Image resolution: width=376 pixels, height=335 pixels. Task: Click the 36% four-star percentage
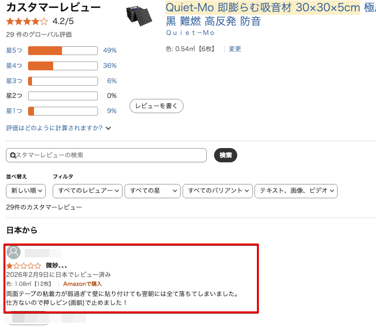tap(110, 65)
